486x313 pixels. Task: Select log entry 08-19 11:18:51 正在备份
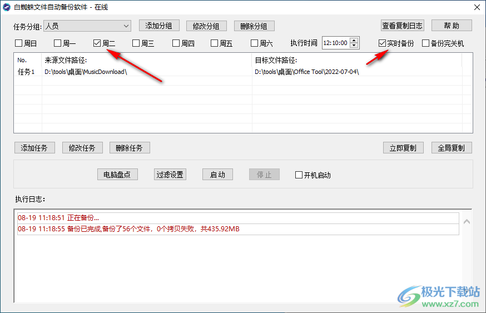click(x=238, y=218)
